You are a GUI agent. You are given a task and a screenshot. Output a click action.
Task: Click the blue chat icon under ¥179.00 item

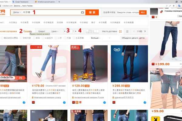point(64,103)
